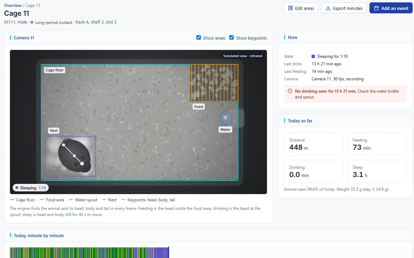Click the no-drinking warning alert banner
Image resolution: width=414 pixels, height=258 pixels.
(345, 94)
